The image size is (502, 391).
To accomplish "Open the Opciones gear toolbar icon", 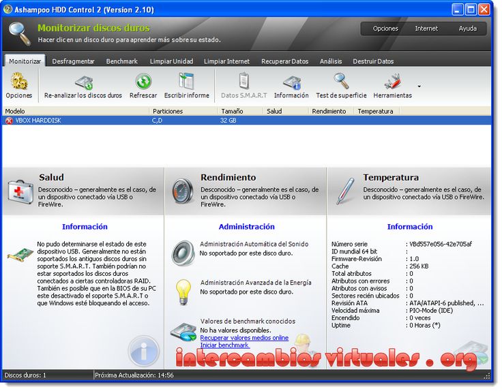I will (x=18, y=83).
